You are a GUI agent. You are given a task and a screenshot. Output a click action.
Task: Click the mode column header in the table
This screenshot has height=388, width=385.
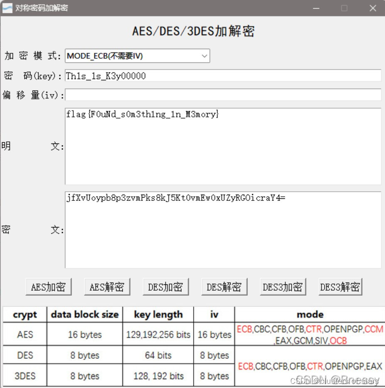(x=310, y=314)
